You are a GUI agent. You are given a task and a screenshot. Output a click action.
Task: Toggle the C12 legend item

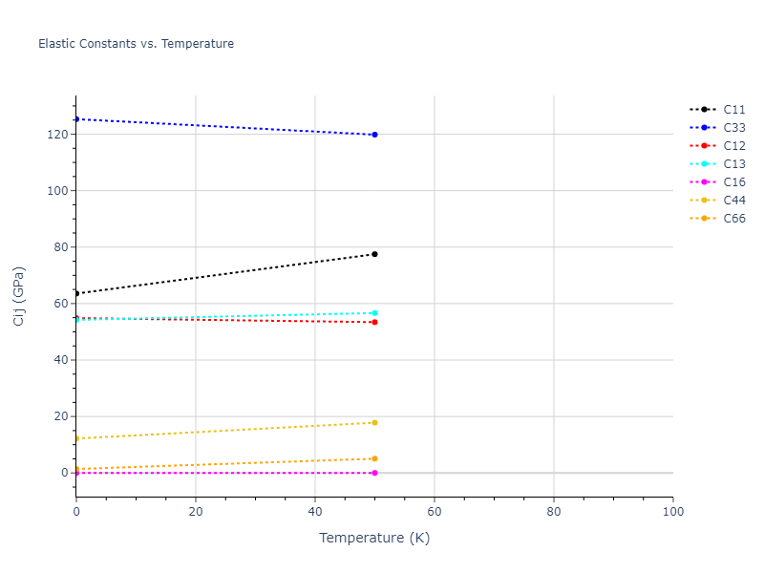(733, 146)
